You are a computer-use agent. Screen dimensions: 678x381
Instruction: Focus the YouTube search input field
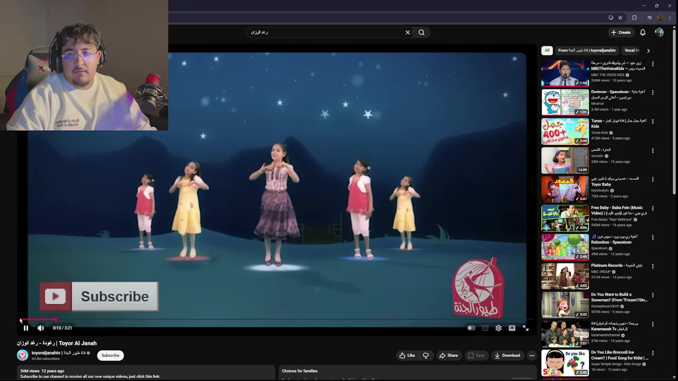click(326, 32)
